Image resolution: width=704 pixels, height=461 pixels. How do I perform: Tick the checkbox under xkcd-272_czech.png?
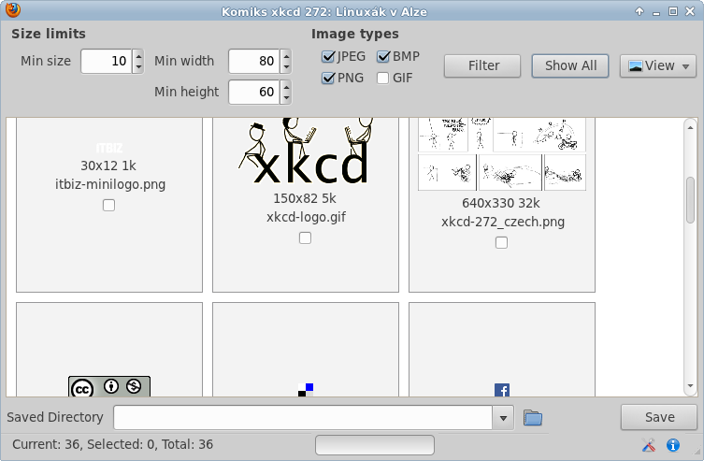pos(501,242)
